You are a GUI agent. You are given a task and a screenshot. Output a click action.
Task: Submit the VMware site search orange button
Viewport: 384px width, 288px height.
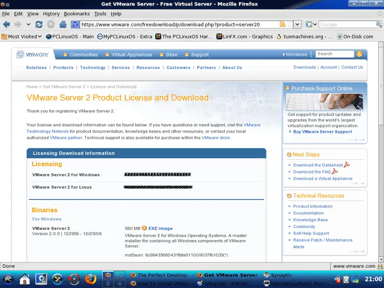[359, 54]
